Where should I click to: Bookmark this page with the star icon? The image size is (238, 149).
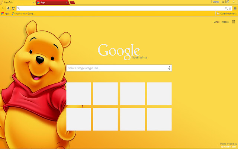pyautogui.click(x=230, y=8)
